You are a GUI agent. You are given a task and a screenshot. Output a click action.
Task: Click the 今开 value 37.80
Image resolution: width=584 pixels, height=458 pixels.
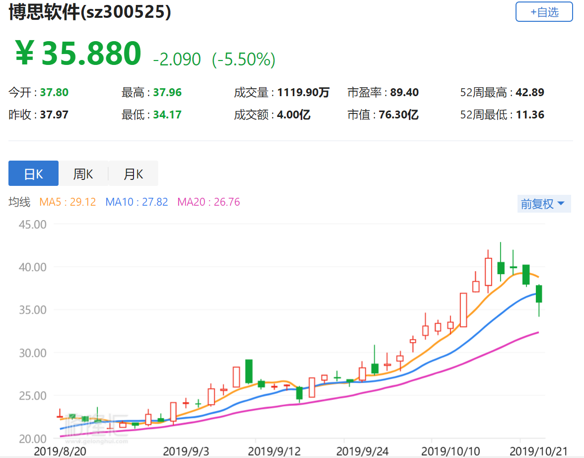[55, 92]
